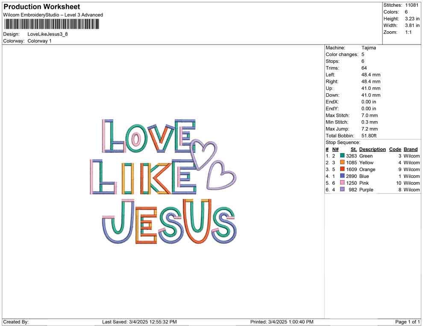Open the Description column header

(373, 149)
